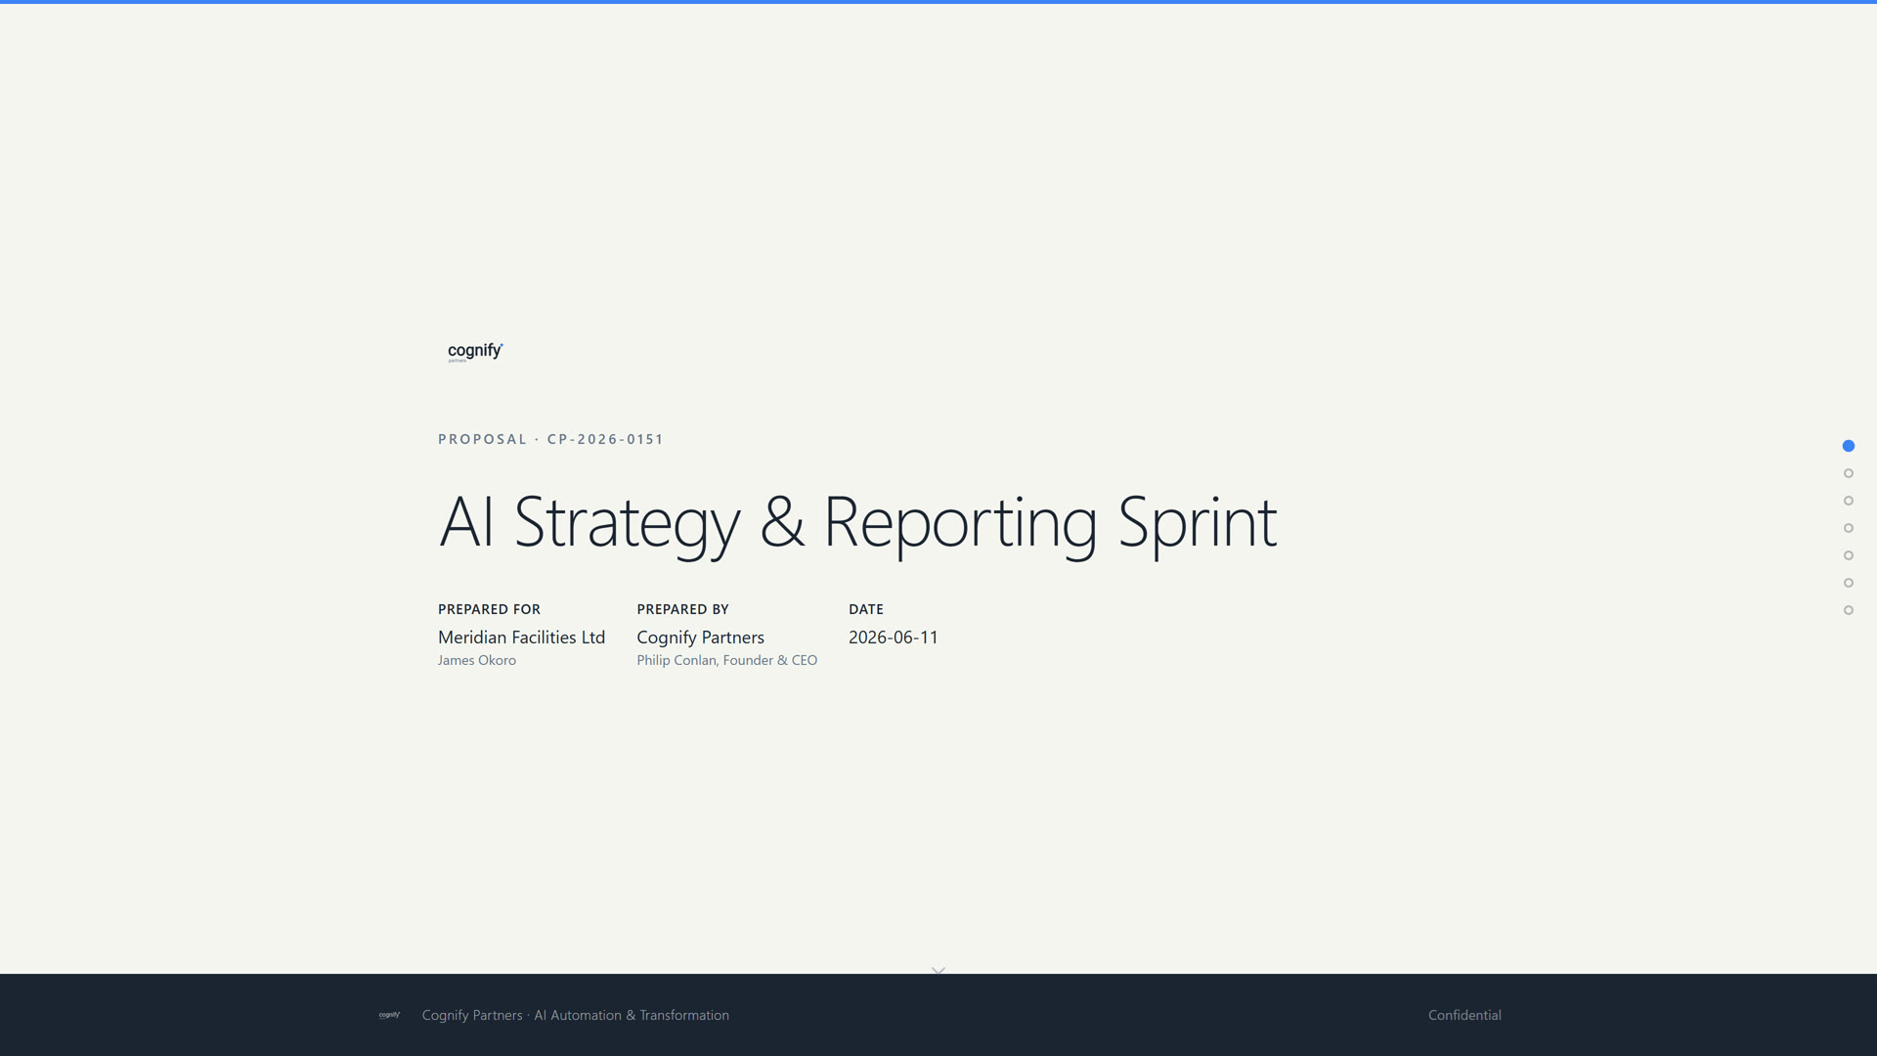The width and height of the screenshot is (1877, 1056).
Task: Jump to the fifth section using the navigation dot
Action: click(x=1849, y=555)
